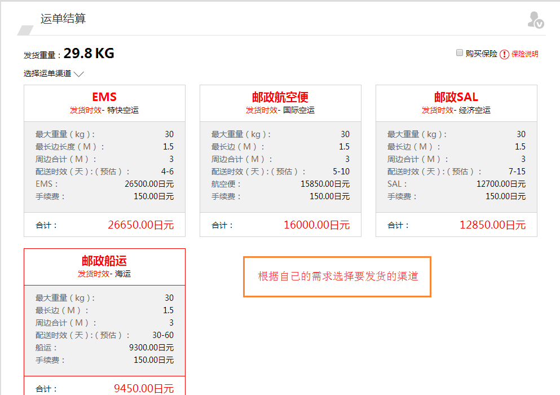Choose the 邮政SAL channel title

[456, 97]
